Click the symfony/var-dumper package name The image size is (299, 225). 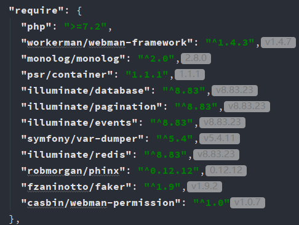(x=82, y=139)
